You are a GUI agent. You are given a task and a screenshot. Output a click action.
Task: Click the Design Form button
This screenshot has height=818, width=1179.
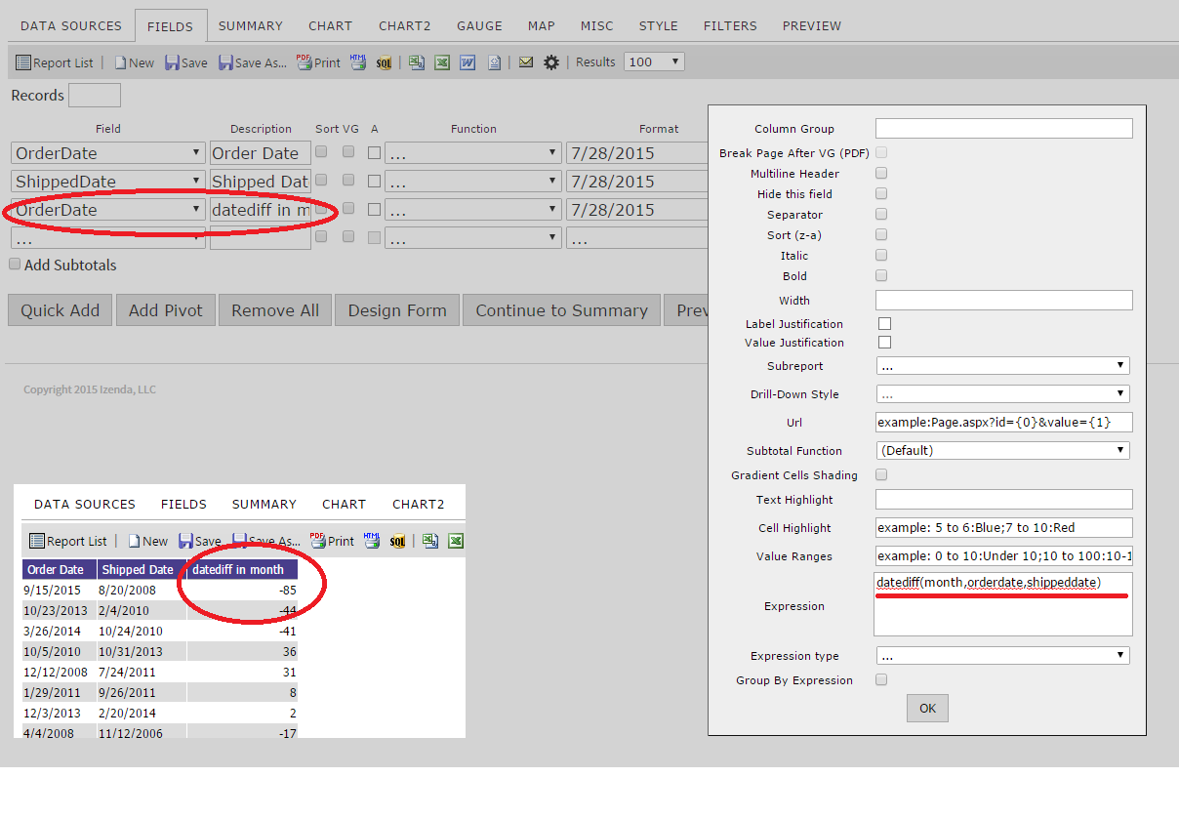(x=397, y=310)
